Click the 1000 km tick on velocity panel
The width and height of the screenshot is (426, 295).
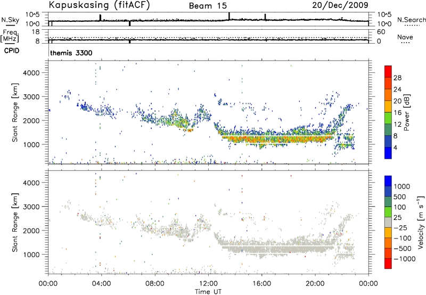pyautogui.click(x=31, y=255)
